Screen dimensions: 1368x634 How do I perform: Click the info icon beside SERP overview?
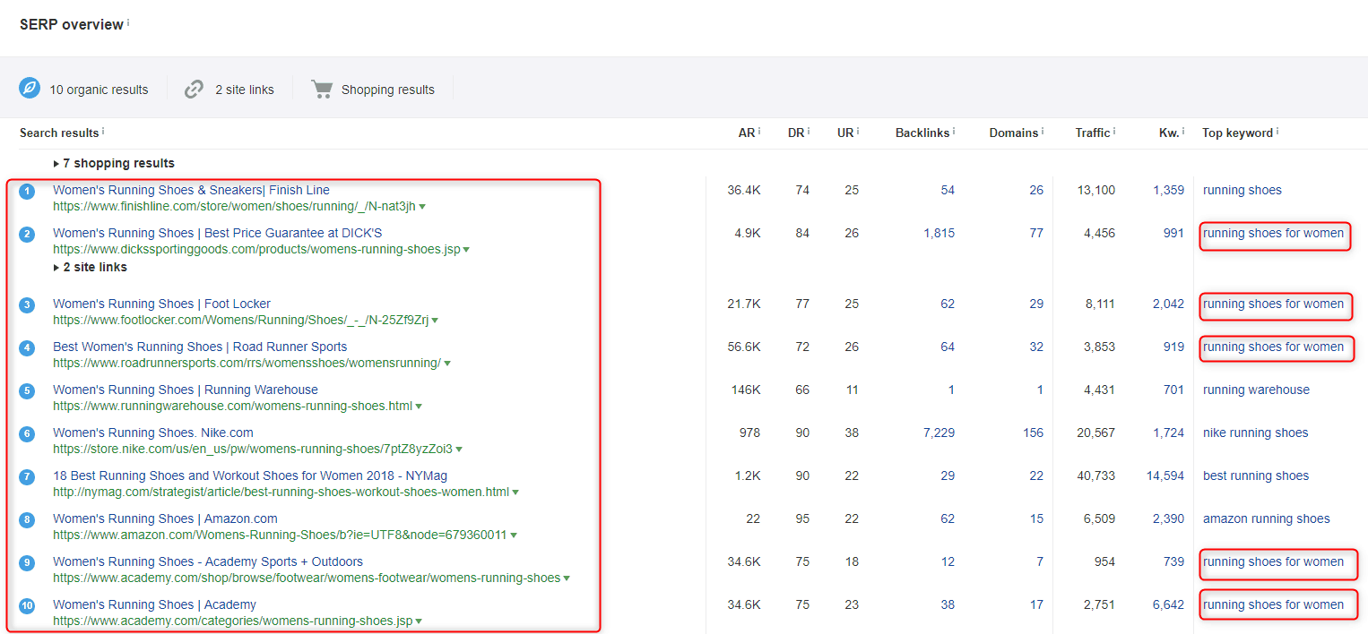[128, 22]
